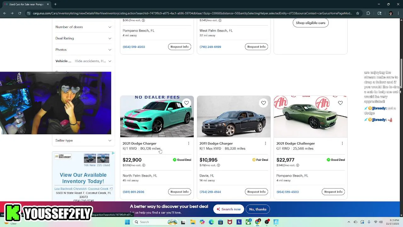The image size is (403, 227).
Task: Expand the Number of doors filter
Action: click(x=83, y=27)
